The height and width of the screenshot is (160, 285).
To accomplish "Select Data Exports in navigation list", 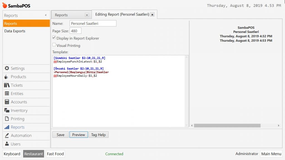I will point(15,31).
